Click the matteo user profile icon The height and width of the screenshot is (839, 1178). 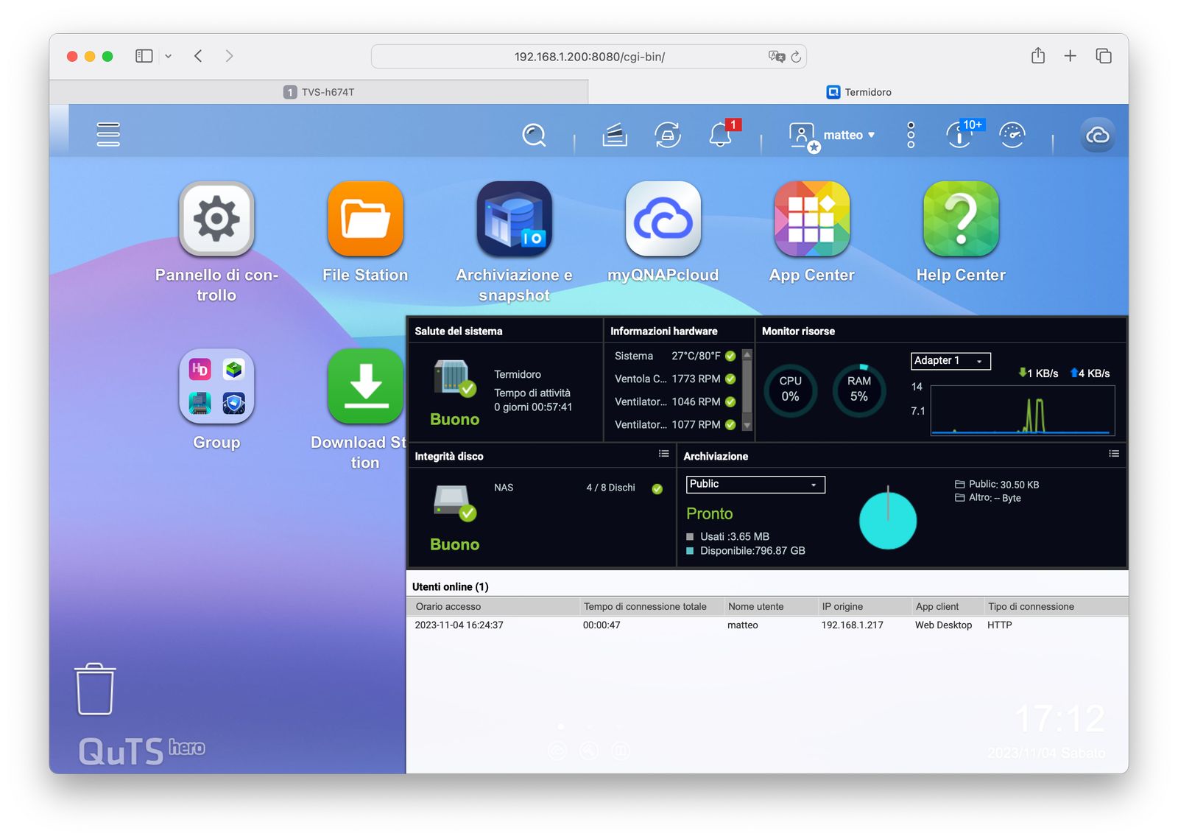click(803, 136)
